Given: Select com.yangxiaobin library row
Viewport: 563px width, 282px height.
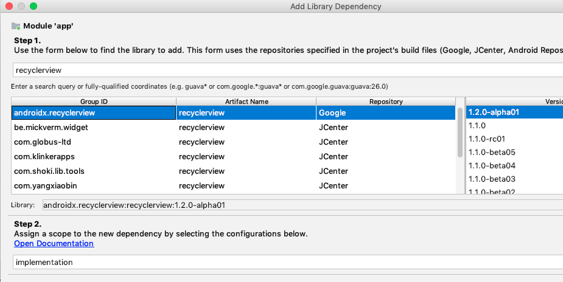Looking at the screenshot, I should 233,185.
